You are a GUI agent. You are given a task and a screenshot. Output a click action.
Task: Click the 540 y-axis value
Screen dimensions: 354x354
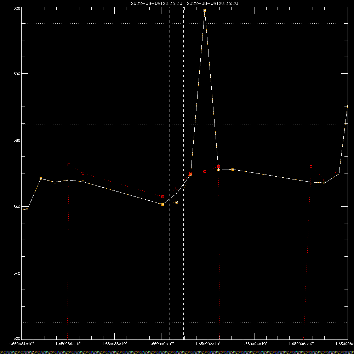click(x=17, y=273)
